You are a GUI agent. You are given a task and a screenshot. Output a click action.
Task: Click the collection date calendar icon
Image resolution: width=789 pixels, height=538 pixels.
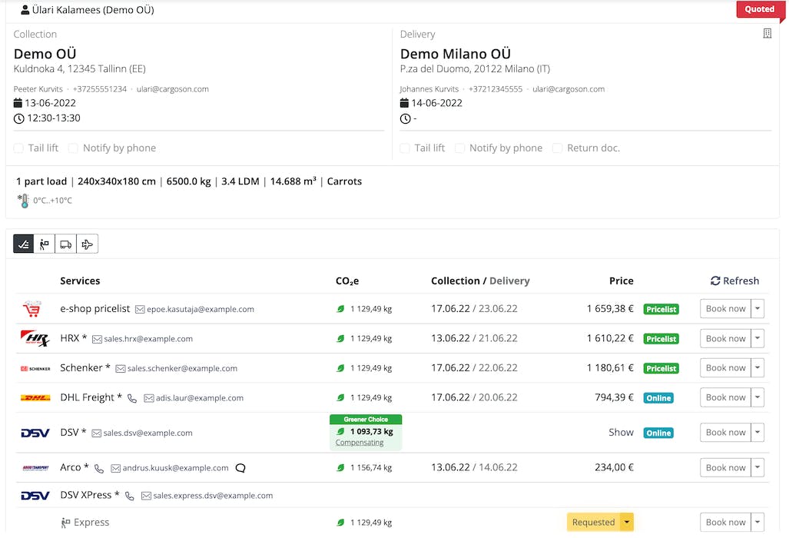[18, 103]
